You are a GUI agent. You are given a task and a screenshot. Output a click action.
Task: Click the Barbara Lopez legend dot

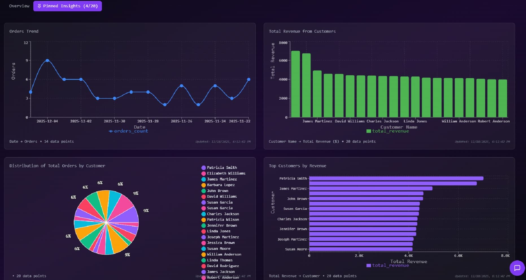pos(203,185)
